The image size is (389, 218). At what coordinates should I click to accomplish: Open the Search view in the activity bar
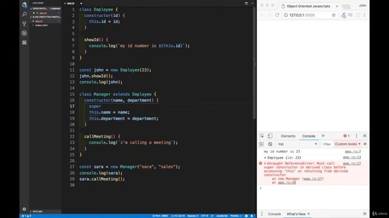coord(24,14)
